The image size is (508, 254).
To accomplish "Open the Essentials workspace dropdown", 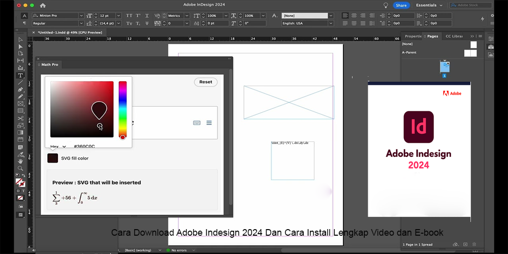I will (x=429, y=5).
